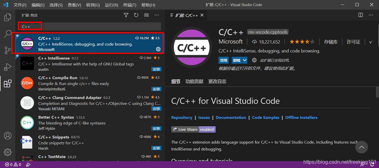Click the large C/C++ extension logo
Viewport: 379px width, 168px height.
tap(192, 47)
